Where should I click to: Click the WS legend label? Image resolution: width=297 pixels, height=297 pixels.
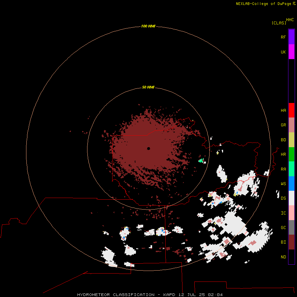283,184
